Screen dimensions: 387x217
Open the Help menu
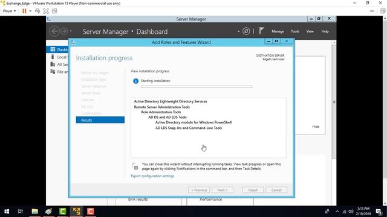pyautogui.click(x=325, y=31)
